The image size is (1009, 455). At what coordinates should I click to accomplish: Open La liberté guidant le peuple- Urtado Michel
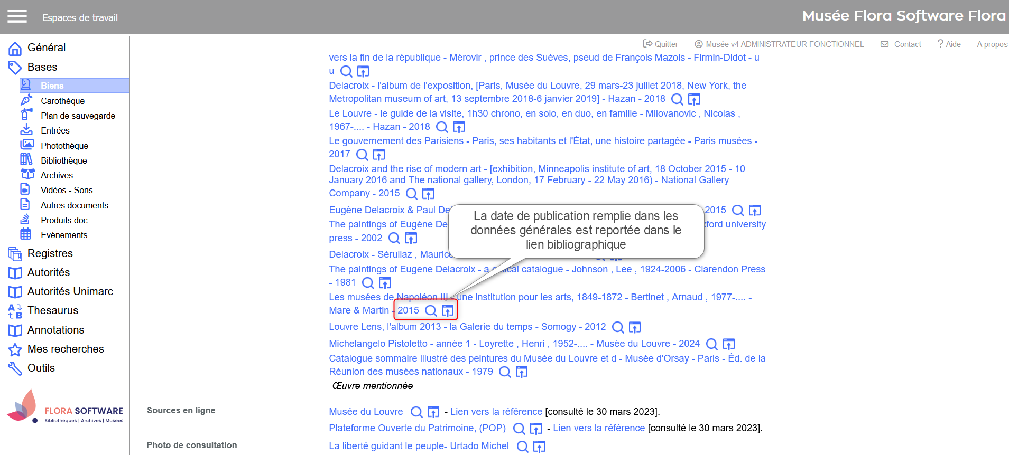(x=419, y=446)
